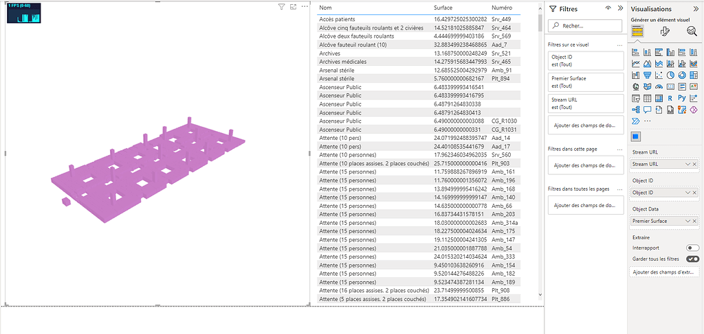The image size is (704, 334).
Task: Select the Archives médicales row
Action: [419, 61]
